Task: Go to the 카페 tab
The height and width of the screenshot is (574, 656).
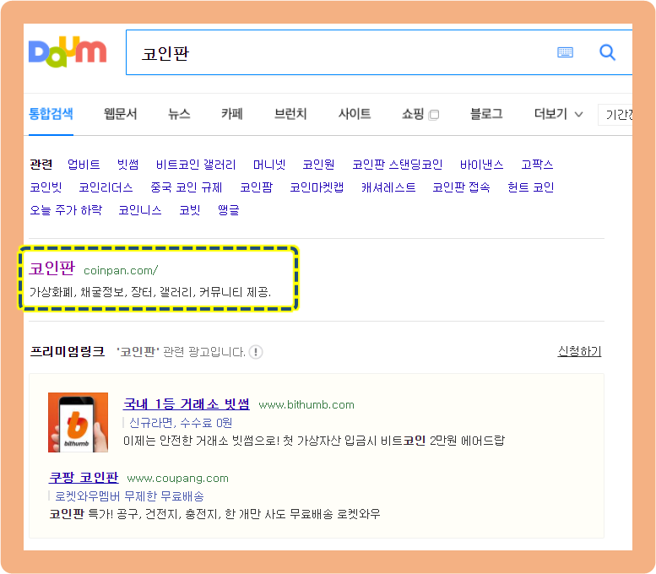Action: (232, 114)
